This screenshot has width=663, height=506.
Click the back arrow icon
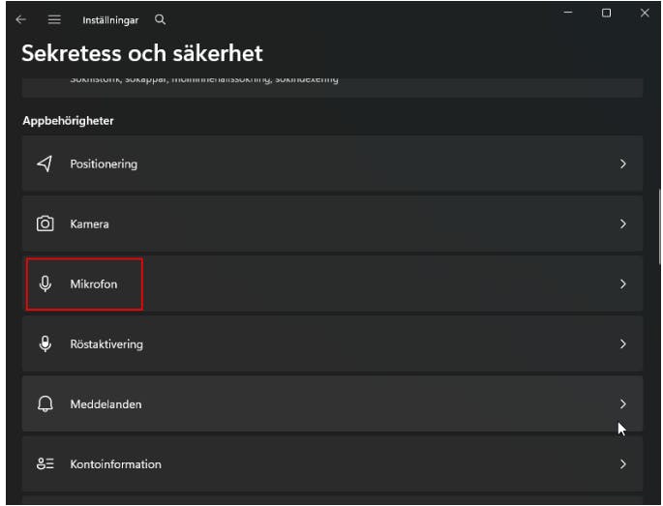21,19
